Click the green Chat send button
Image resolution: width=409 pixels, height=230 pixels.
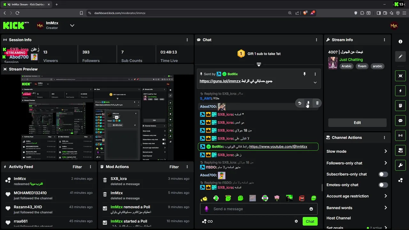tap(310, 221)
